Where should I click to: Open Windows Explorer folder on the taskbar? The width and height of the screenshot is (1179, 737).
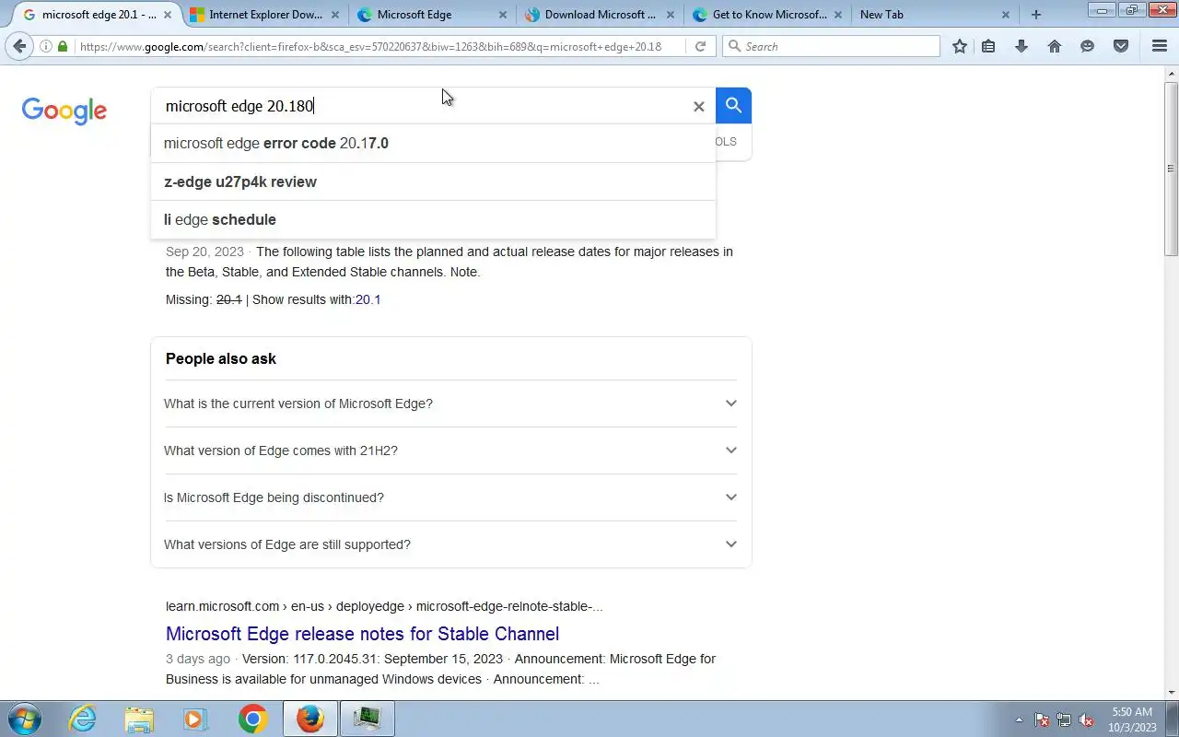coord(139,719)
